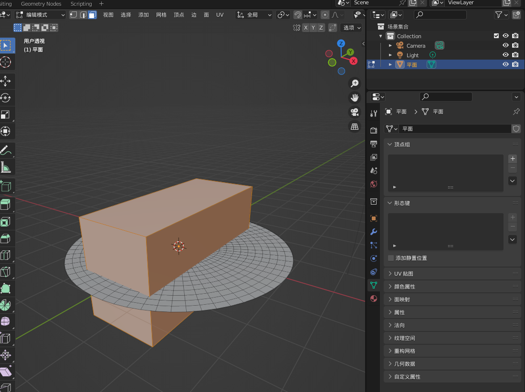Select the Scale tool
The image size is (525, 392).
pos(6,114)
